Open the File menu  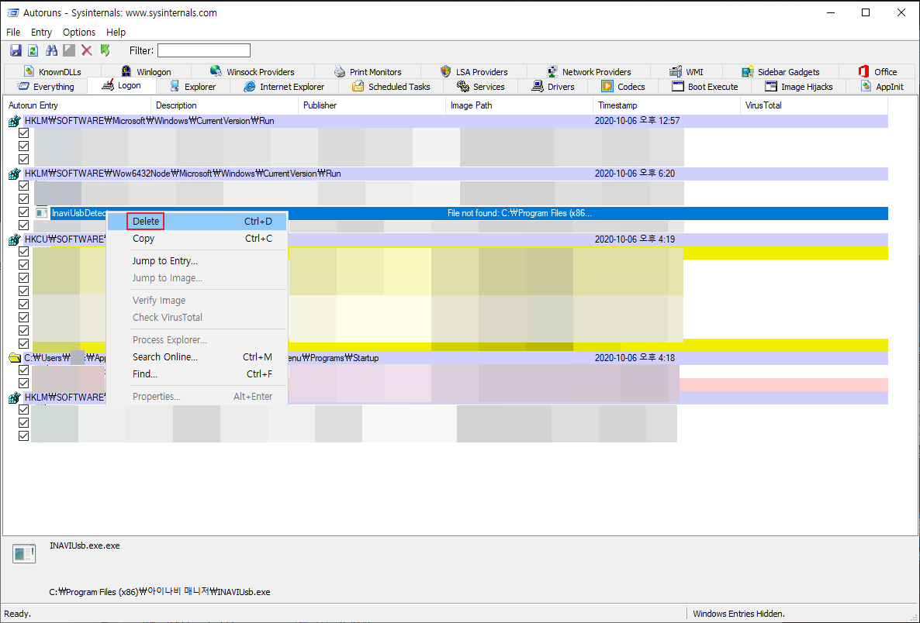13,33
